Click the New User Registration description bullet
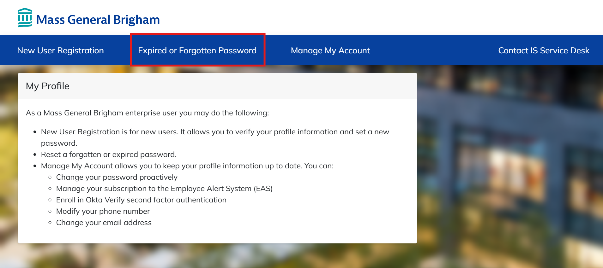603x268 pixels. click(x=215, y=132)
